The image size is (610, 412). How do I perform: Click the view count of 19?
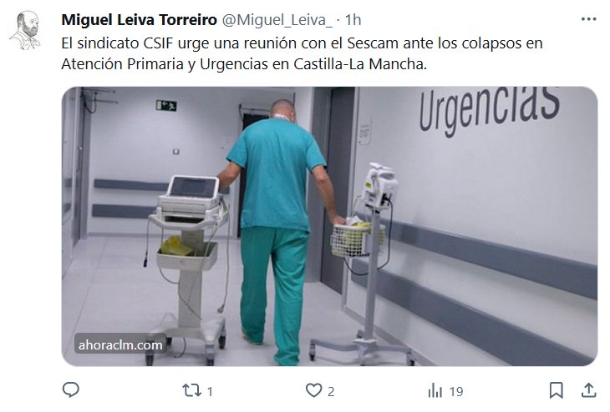[x=456, y=391]
